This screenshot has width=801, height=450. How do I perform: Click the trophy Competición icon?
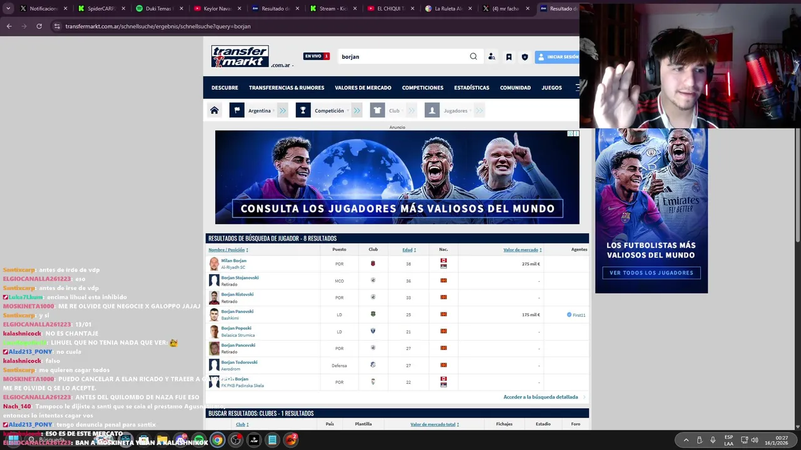click(303, 111)
